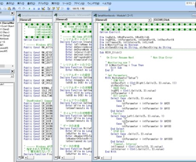This screenshot has height=162, width=196.
Task: Click the WindowsAPI code window title icon
Action: (x=19, y=15)
